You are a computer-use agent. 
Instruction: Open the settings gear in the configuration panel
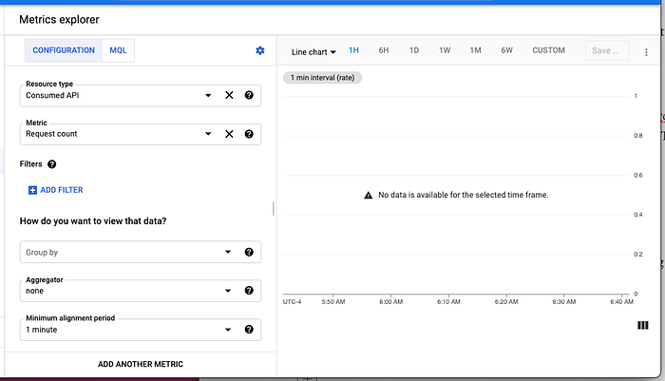click(260, 50)
